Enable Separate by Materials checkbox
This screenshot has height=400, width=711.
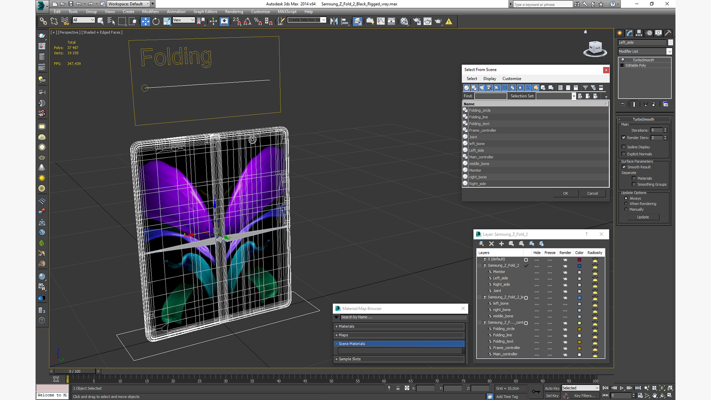[x=634, y=178]
